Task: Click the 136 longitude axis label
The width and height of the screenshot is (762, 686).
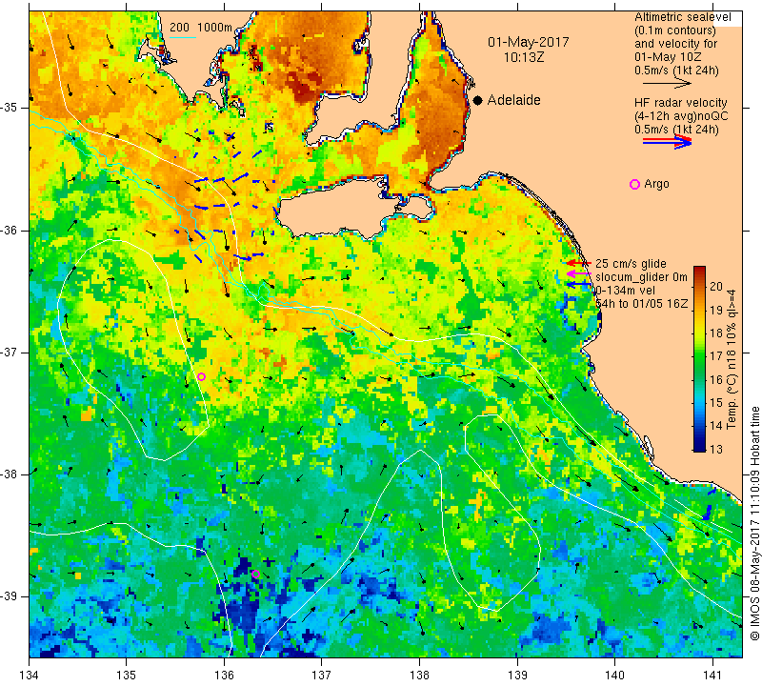Action: tap(224, 675)
